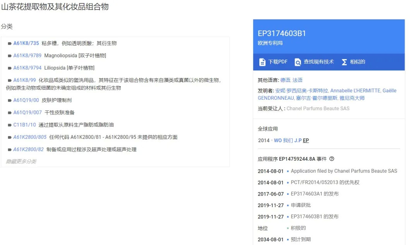Switch to 德语 language version
The height and width of the screenshot is (245, 418).
click(285, 80)
